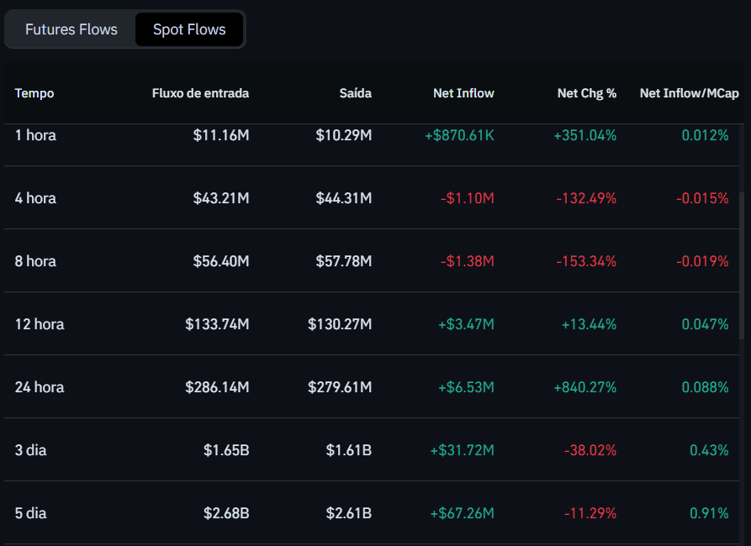The height and width of the screenshot is (546, 751).
Task: Select the 24 hora row
Action: click(x=39, y=386)
